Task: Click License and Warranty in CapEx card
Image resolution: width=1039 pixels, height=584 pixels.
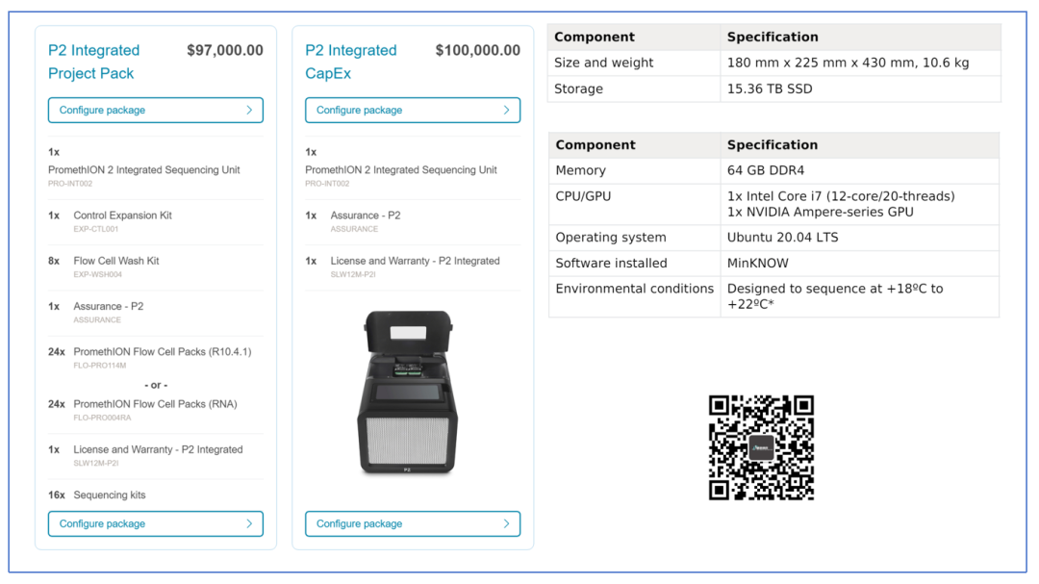Action: point(416,261)
